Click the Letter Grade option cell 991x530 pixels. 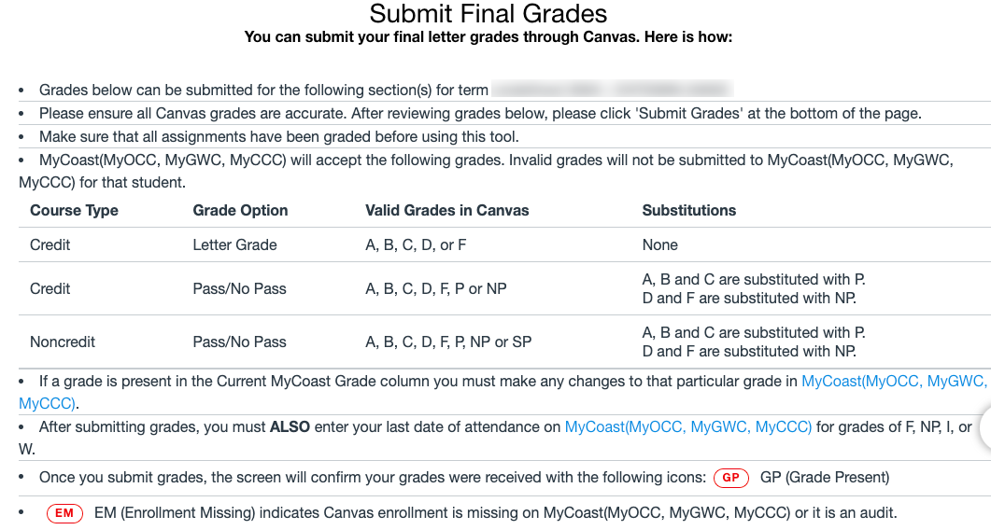(234, 244)
